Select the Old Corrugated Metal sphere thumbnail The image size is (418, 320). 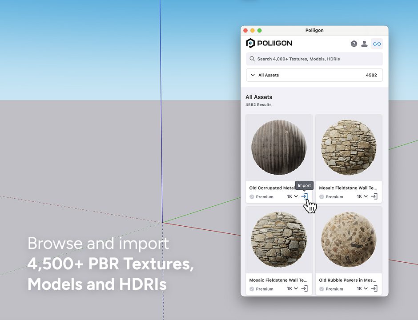(x=279, y=148)
